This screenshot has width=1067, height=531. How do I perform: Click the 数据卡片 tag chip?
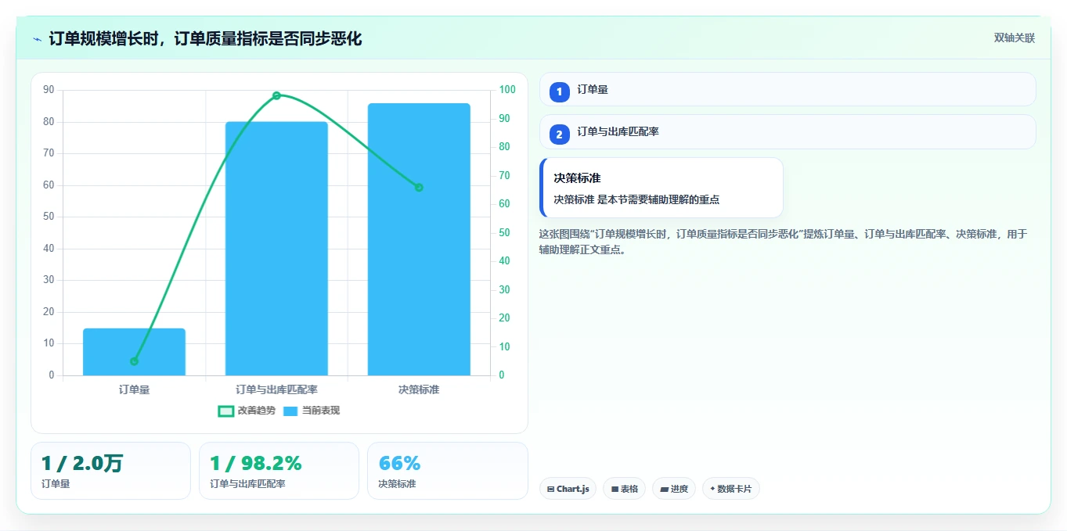click(x=730, y=489)
